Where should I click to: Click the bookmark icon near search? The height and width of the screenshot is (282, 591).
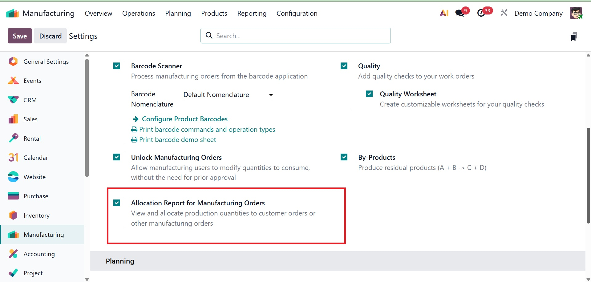click(574, 37)
